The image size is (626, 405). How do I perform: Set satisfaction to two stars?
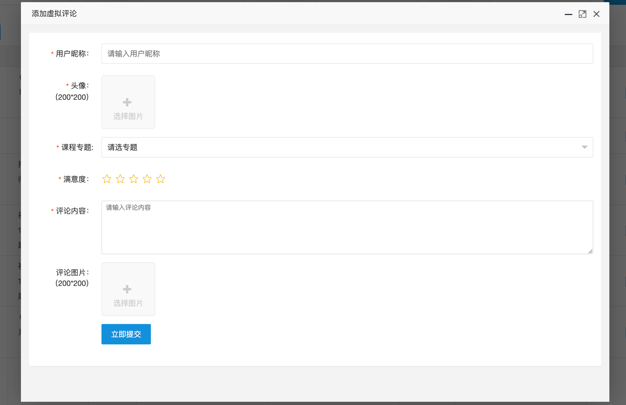tap(120, 179)
